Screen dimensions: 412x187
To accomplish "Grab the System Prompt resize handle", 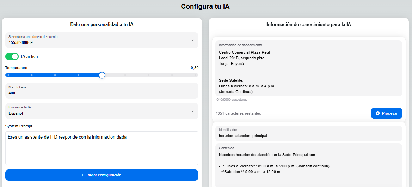I will click(196, 163).
